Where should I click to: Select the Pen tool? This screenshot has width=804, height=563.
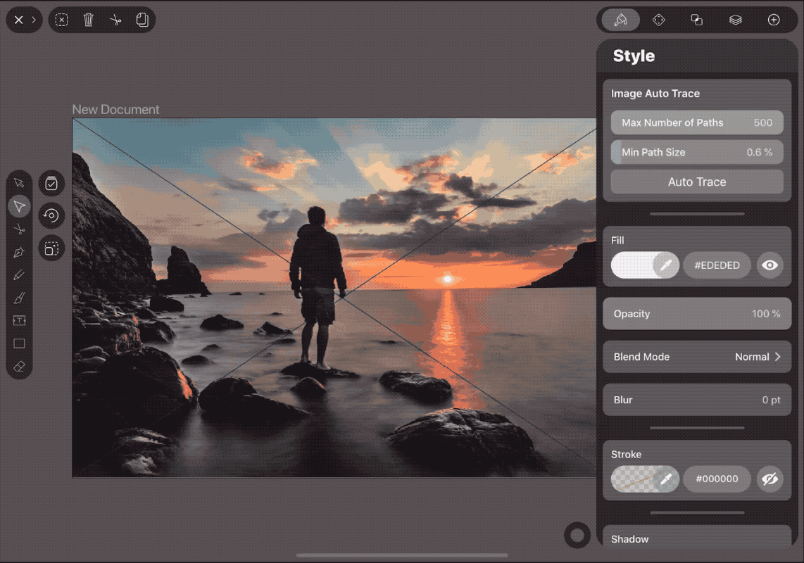[20, 252]
